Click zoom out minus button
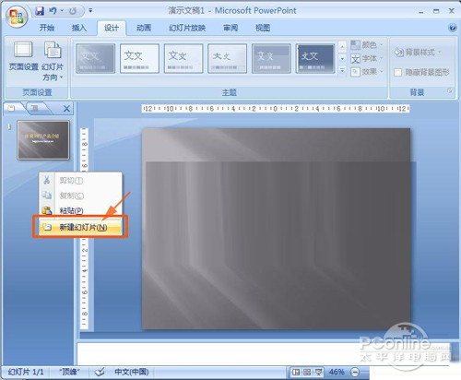 pyautogui.click(x=355, y=373)
